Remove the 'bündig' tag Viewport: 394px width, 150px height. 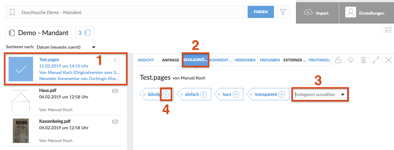point(166,94)
